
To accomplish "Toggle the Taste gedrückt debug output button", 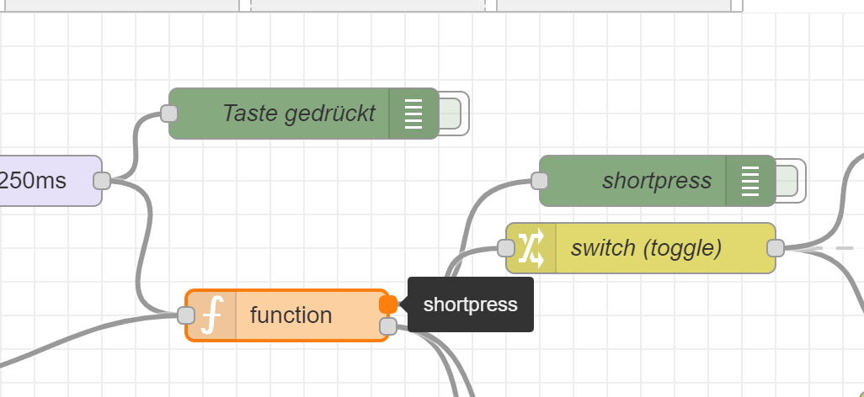I will 451,114.
